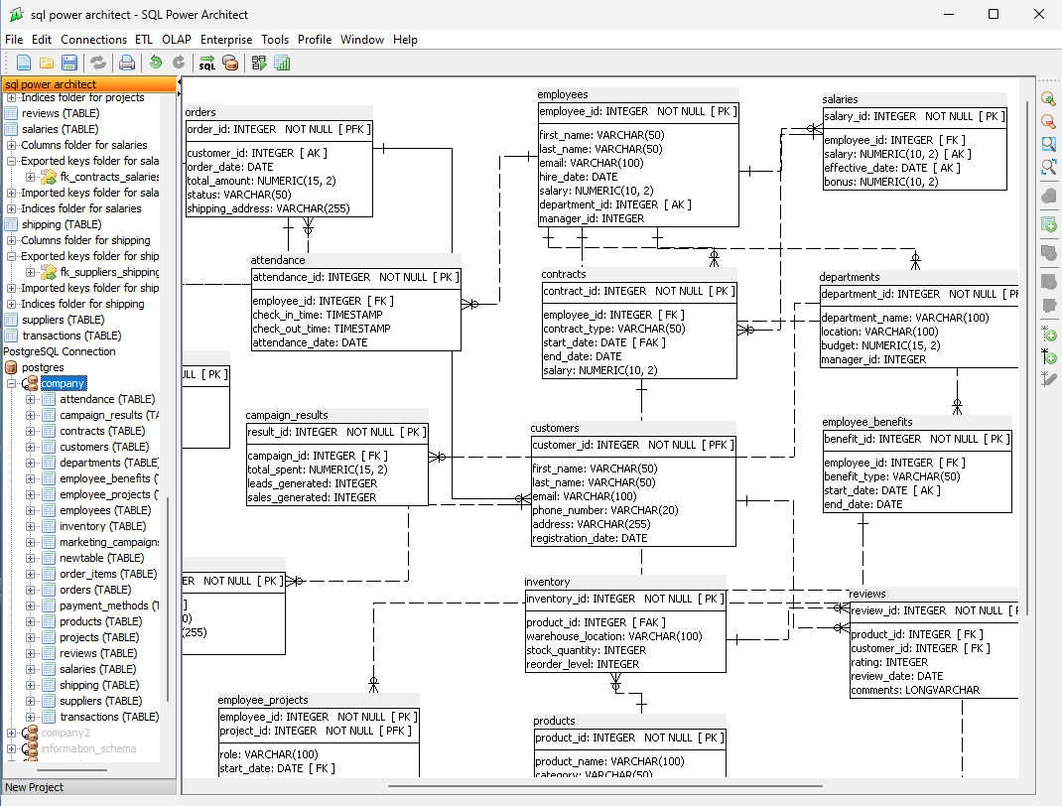Expand Indices folder for shipping
This screenshot has height=806, width=1062.
pyautogui.click(x=12, y=304)
